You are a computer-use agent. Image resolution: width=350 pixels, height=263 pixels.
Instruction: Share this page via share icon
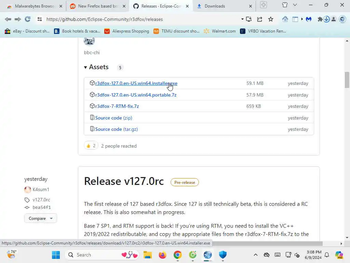(260, 19)
